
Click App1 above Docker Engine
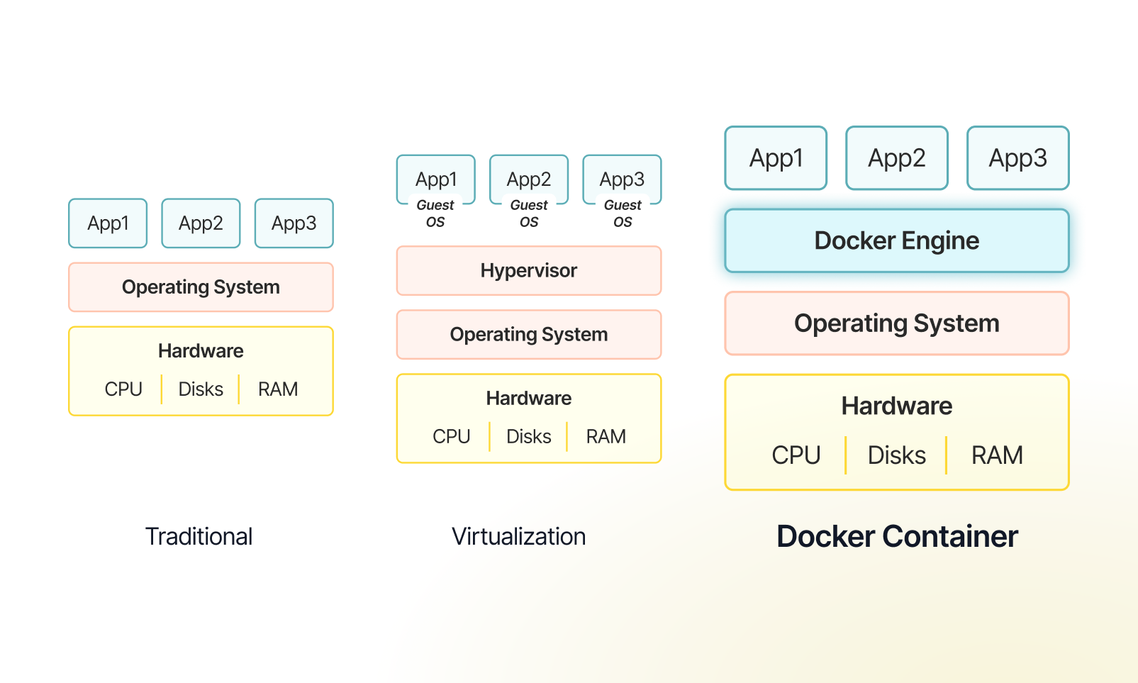click(776, 158)
